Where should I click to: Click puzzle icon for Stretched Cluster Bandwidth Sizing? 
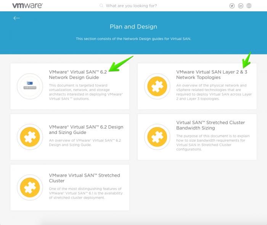(157, 137)
